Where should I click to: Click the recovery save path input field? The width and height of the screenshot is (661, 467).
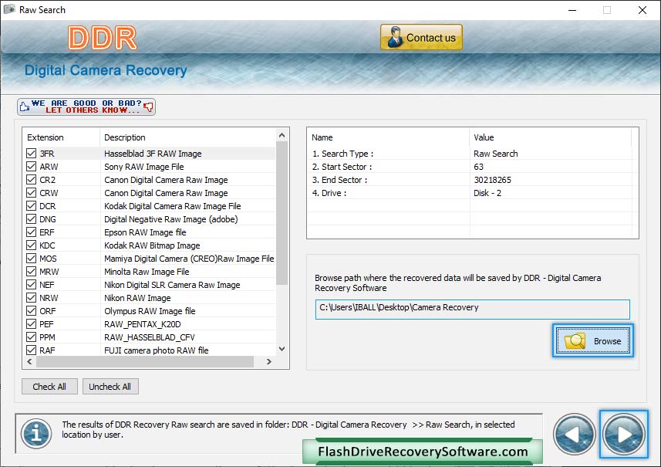point(473,310)
